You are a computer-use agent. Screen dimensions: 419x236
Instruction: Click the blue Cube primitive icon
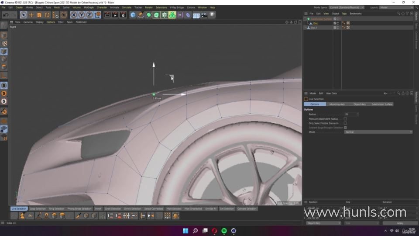(x=133, y=15)
